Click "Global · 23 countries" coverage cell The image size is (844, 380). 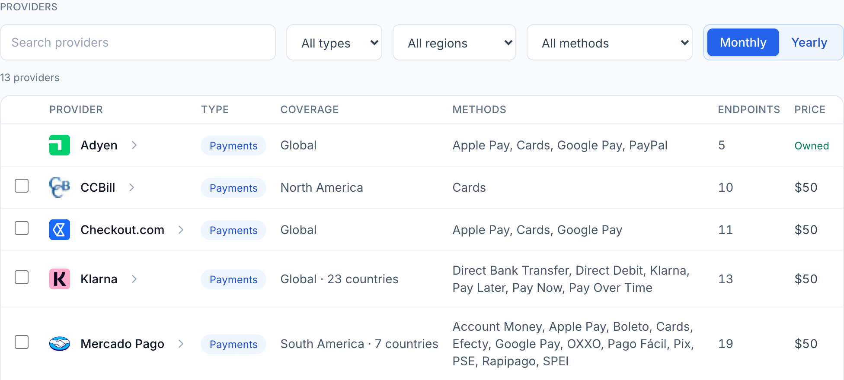pos(339,279)
